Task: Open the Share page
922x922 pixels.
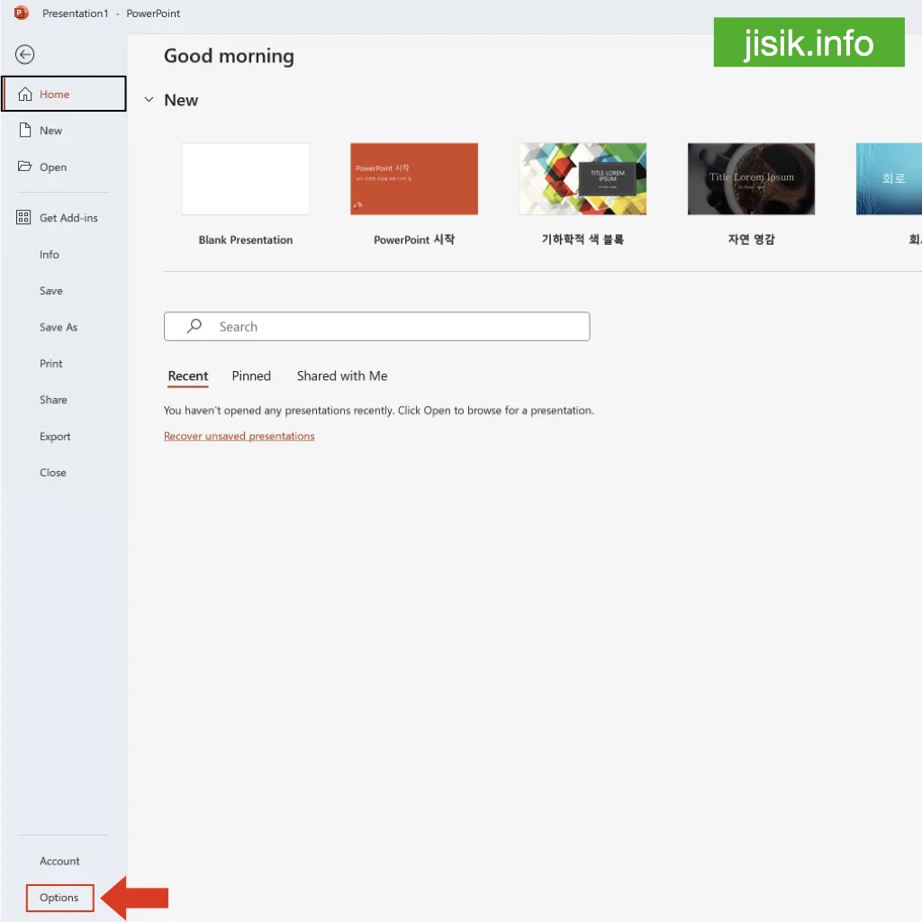Action: (53, 400)
